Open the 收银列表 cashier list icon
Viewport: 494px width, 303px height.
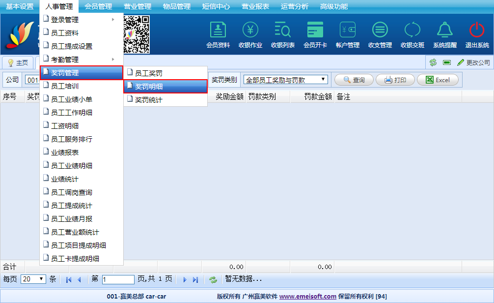pyautogui.click(x=283, y=30)
